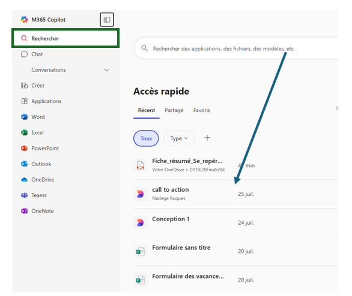The width and height of the screenshot is (352, 296).
Task: Add a filter with the plus button
Action: click(207, 138)
